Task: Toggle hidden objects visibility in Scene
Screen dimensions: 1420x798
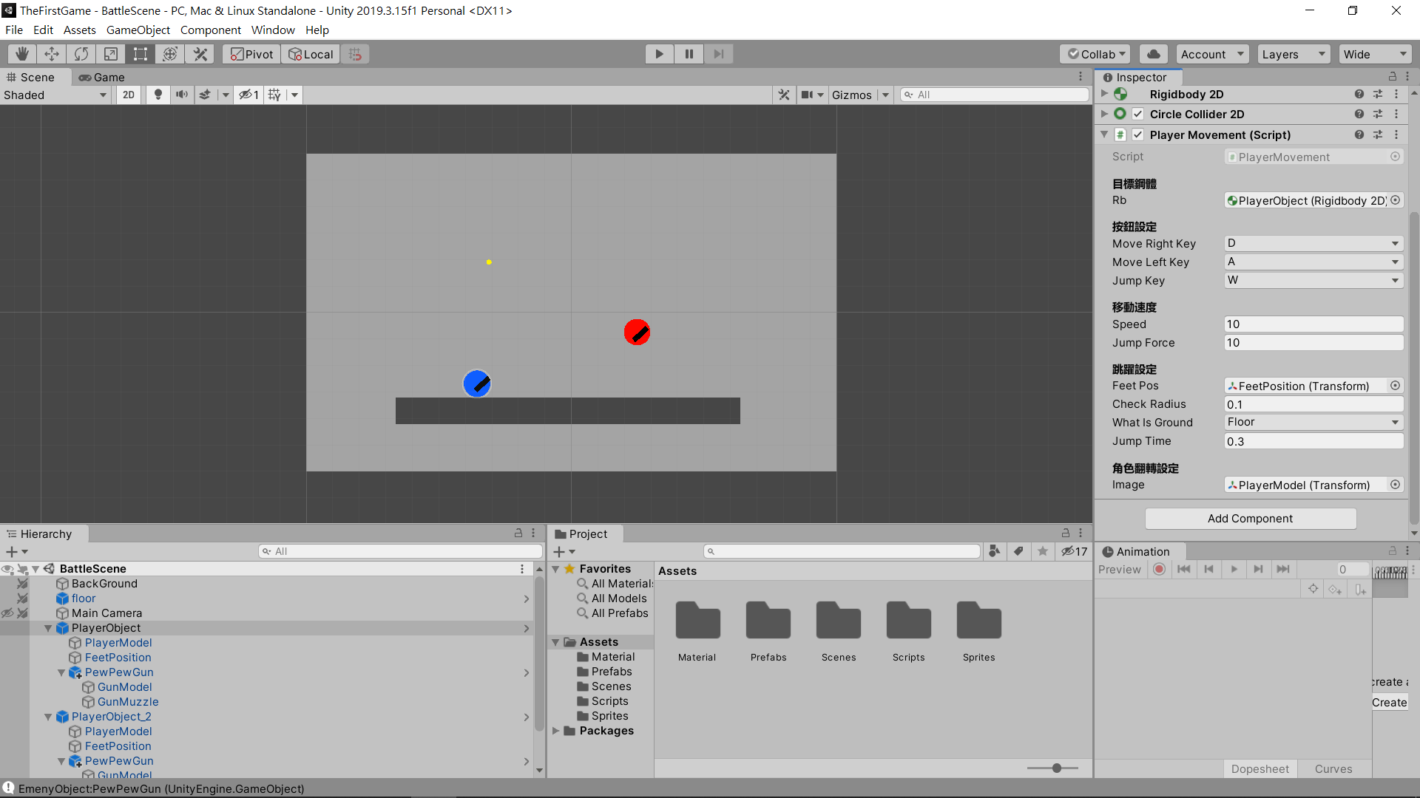Action: 248,95
